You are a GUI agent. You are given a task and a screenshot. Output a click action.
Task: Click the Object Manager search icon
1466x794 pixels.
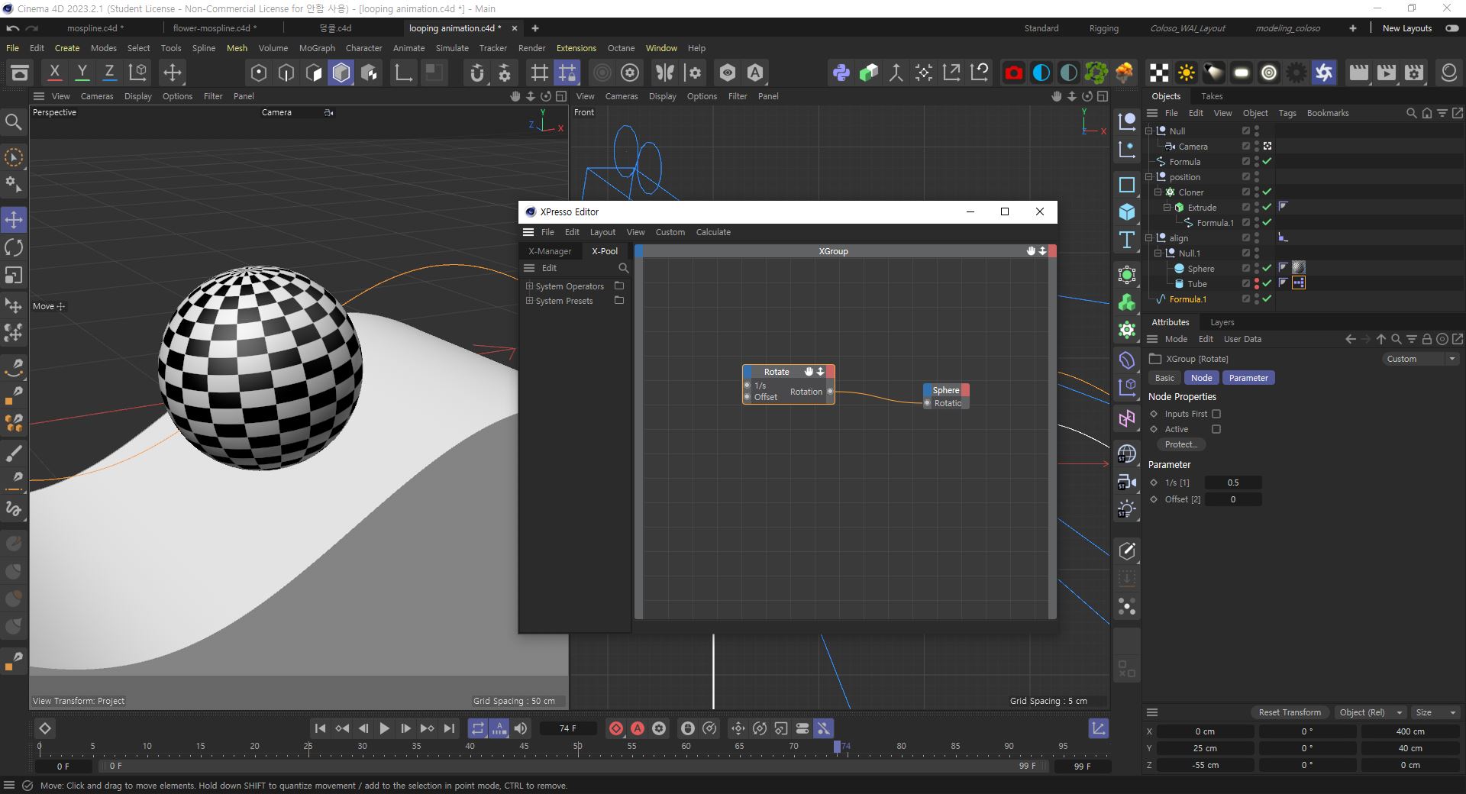coord(1411,113)
